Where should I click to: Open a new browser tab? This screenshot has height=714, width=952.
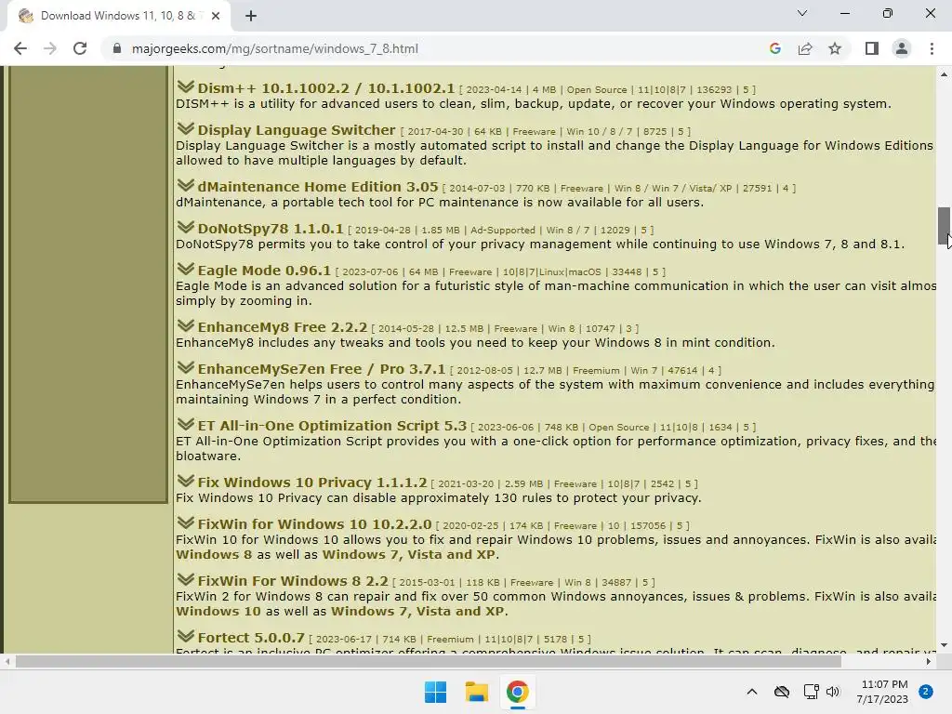tap(251, 16)
